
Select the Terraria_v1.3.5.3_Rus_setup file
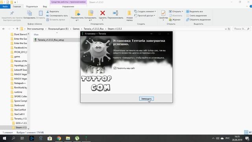click(x=51, y=40)
